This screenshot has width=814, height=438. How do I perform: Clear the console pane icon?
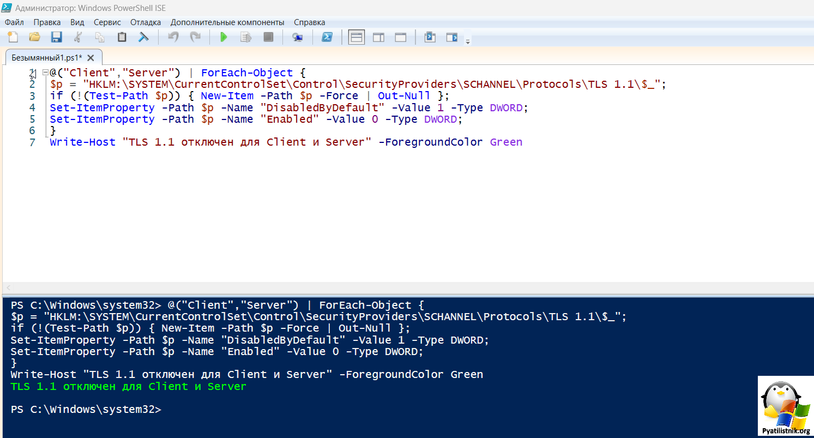(143, 37)
